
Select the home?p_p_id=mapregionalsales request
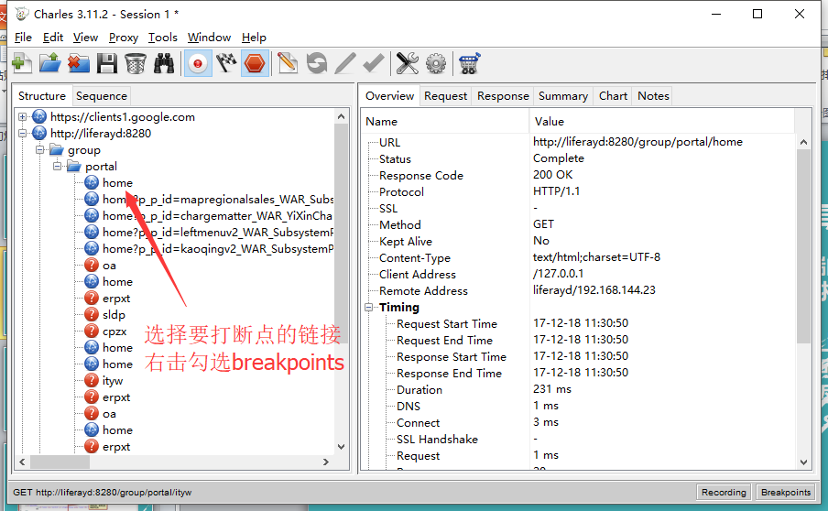coord(218,199)
